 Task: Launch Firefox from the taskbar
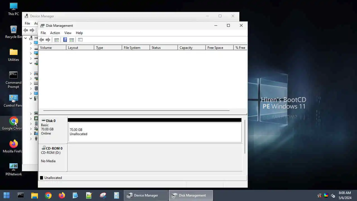(x=62, y=195)
